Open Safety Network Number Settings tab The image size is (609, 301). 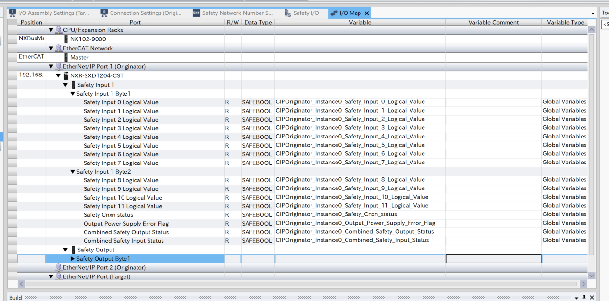[x=233, y=13]
